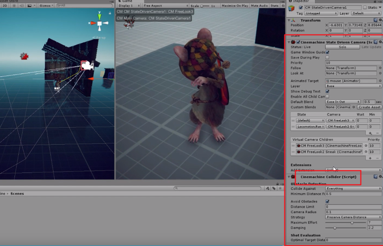This screenshot has height=246, width=383.
Task: Open the Locomotion.Run state dropdown
Action: click(310, 127)
